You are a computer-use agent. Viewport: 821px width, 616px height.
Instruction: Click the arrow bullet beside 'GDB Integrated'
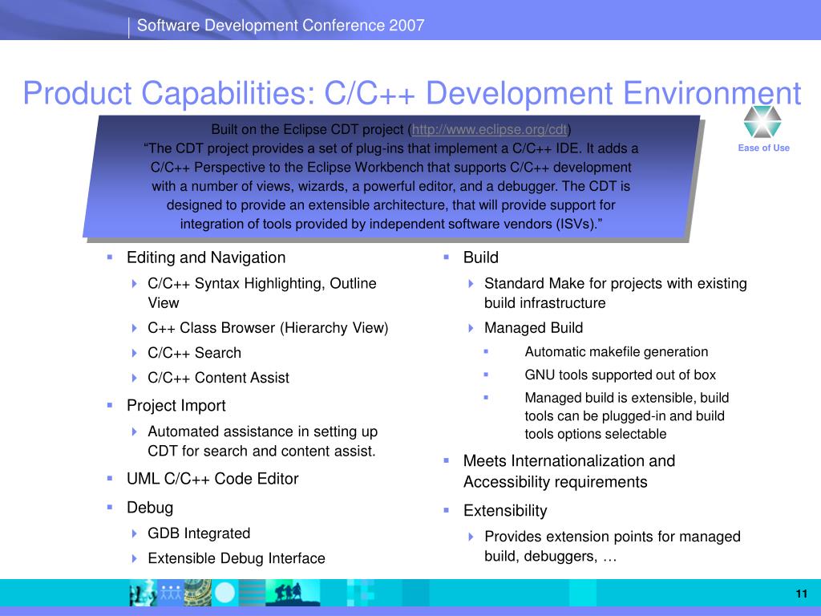click(x=135, y=533)
